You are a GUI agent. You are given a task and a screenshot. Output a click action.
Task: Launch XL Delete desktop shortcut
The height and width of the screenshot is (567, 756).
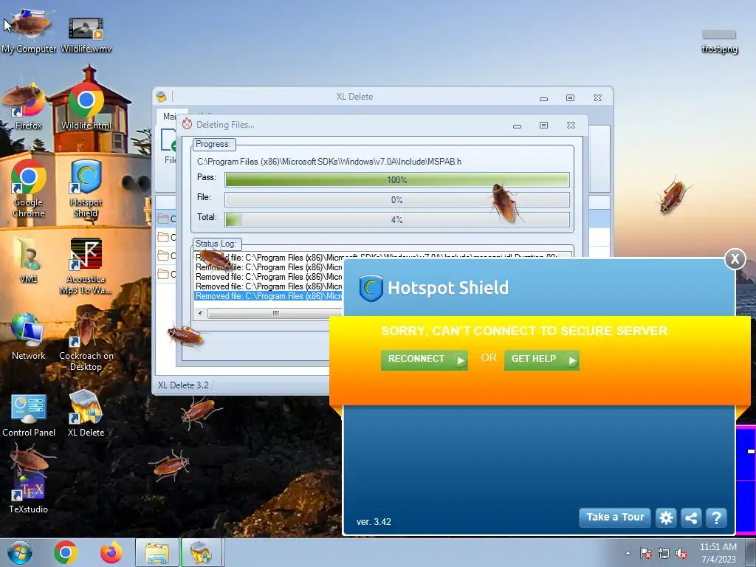(86, 413)
